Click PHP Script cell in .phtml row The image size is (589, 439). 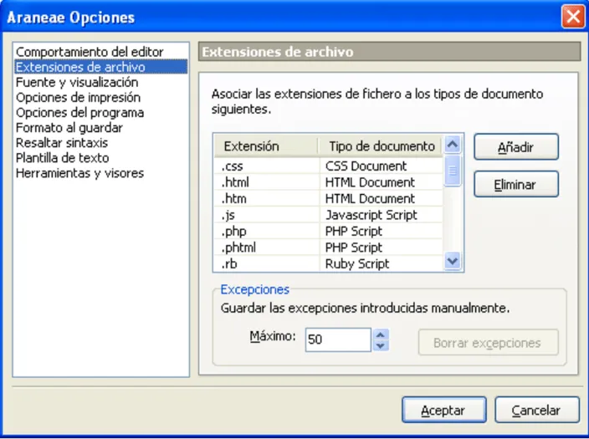[381, 248]
